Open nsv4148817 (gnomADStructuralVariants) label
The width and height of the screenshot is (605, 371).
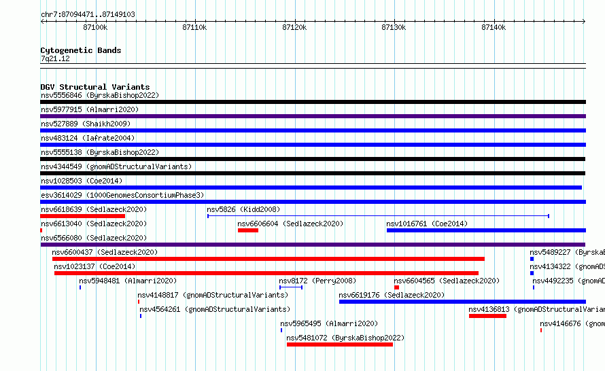[x=213, y=295]
